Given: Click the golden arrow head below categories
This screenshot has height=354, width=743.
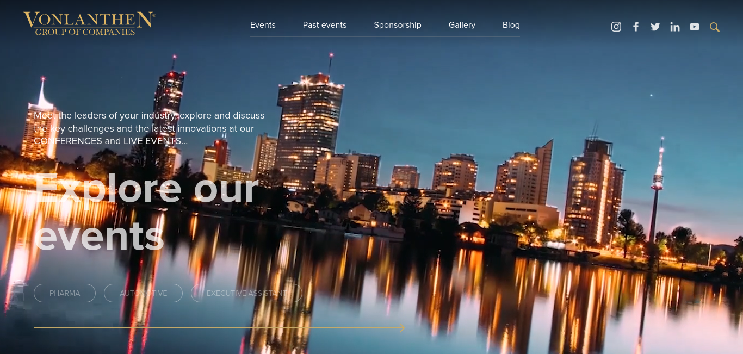Looking at the screenshot, I should click(401, 328).
